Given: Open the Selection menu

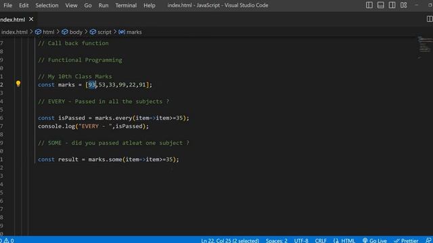Looking at the screenshot, I should coord(47,5).
